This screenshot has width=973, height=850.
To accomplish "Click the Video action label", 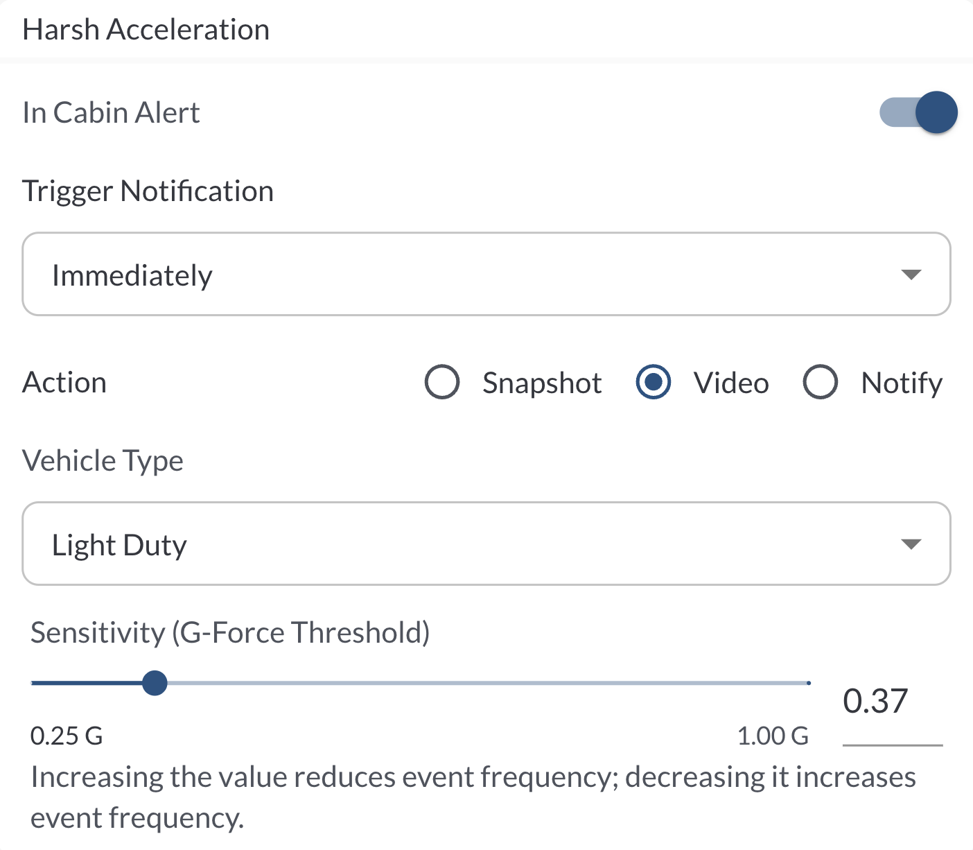I will [x=731, y=383].
